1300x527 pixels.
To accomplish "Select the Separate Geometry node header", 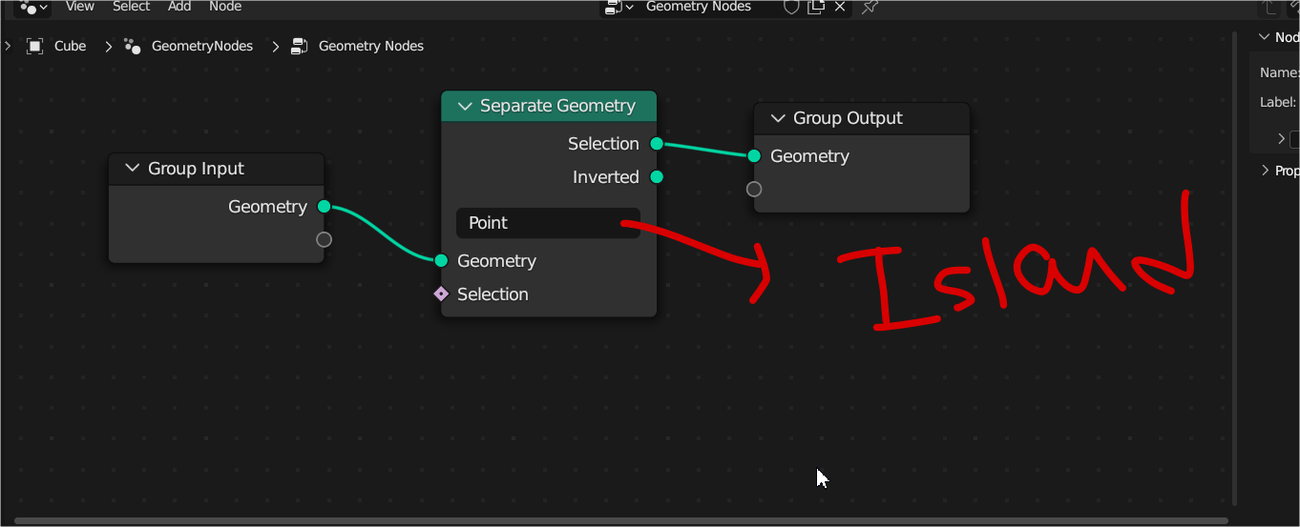I will [x=549, y=106].
